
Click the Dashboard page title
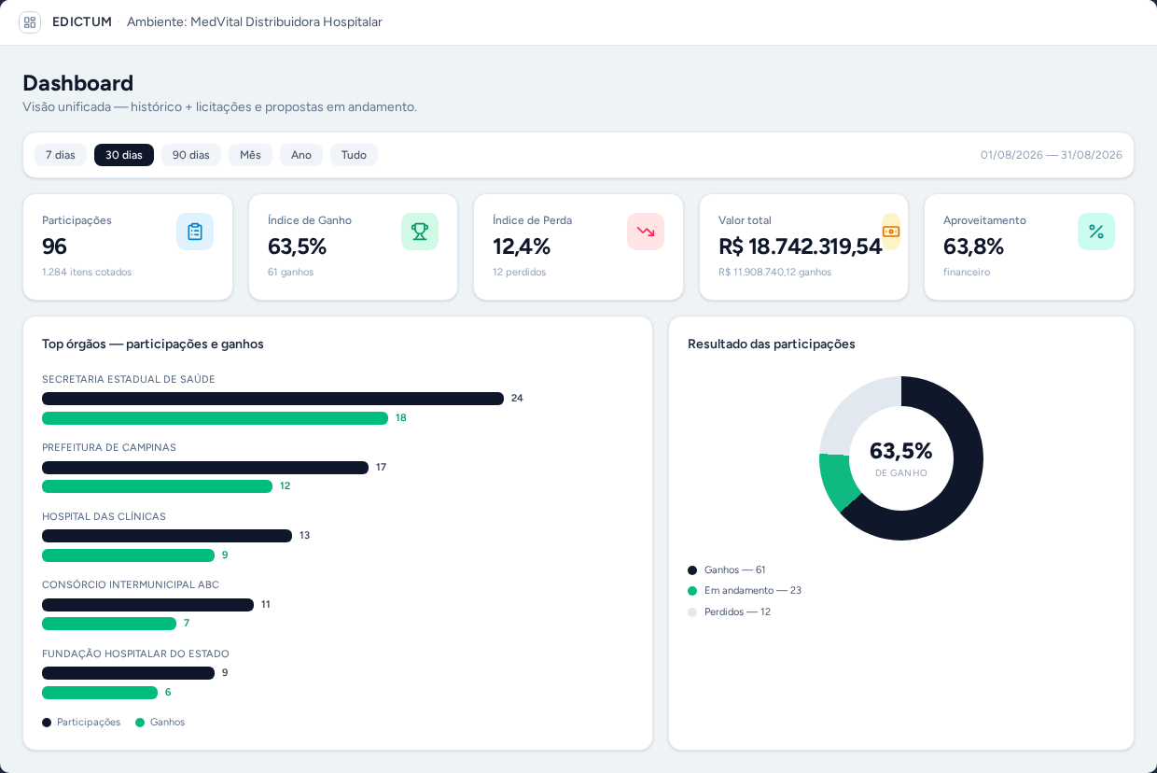(78, 82)
